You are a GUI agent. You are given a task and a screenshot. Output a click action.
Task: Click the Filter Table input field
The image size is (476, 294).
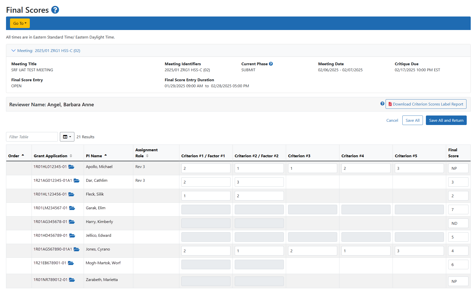32,137
